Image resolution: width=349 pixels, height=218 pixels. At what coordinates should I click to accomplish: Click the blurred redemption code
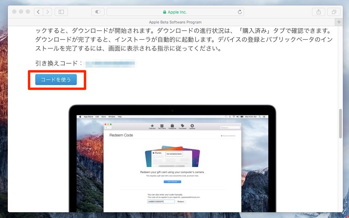[x=110, y=63]
